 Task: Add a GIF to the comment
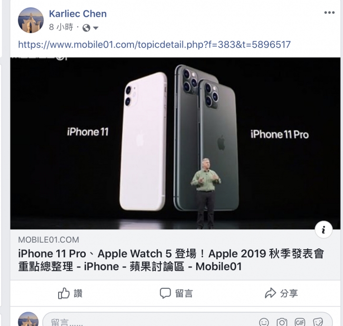300,322
